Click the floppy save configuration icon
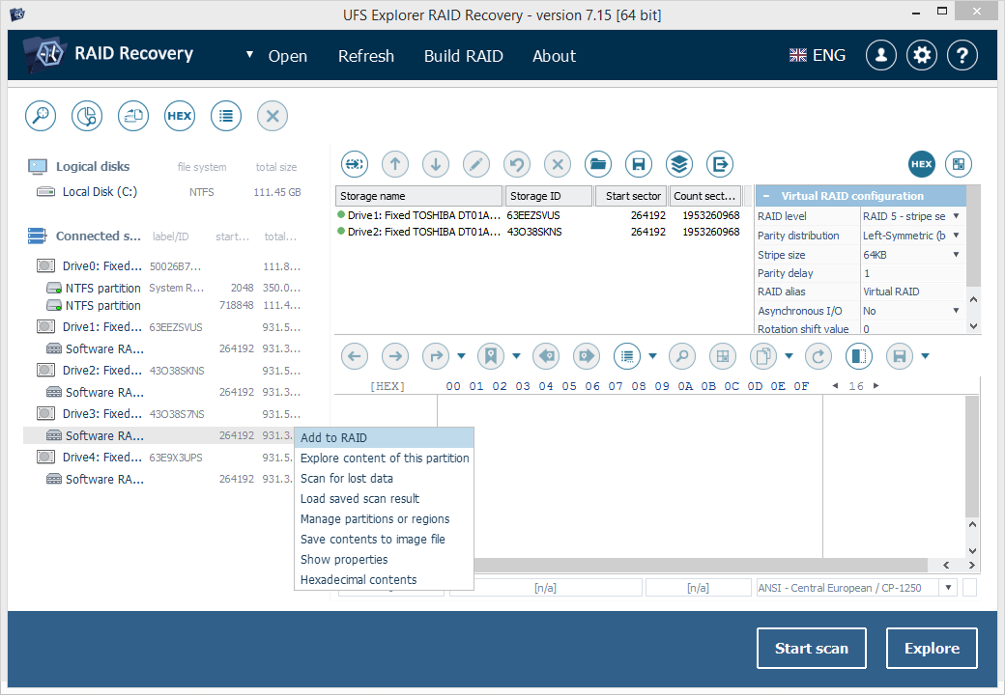 [x=639, y=164]
